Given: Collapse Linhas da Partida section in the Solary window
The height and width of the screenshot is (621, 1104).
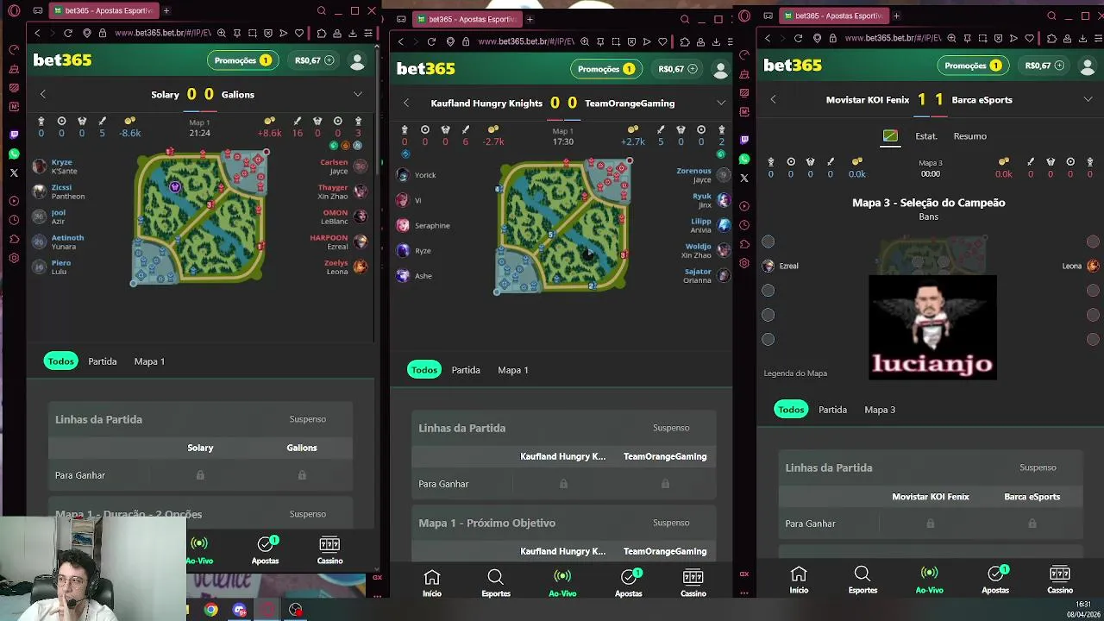Looking at the screenshot, I should point(200,419).
